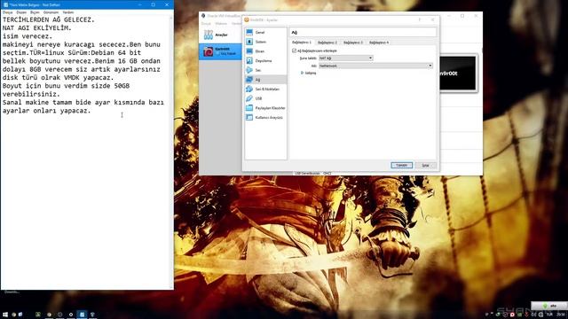Viewport: 568px width, 319px height.
Task: Select the Debian virtual machine in VirtualBox list
Action: pos(220,51)
